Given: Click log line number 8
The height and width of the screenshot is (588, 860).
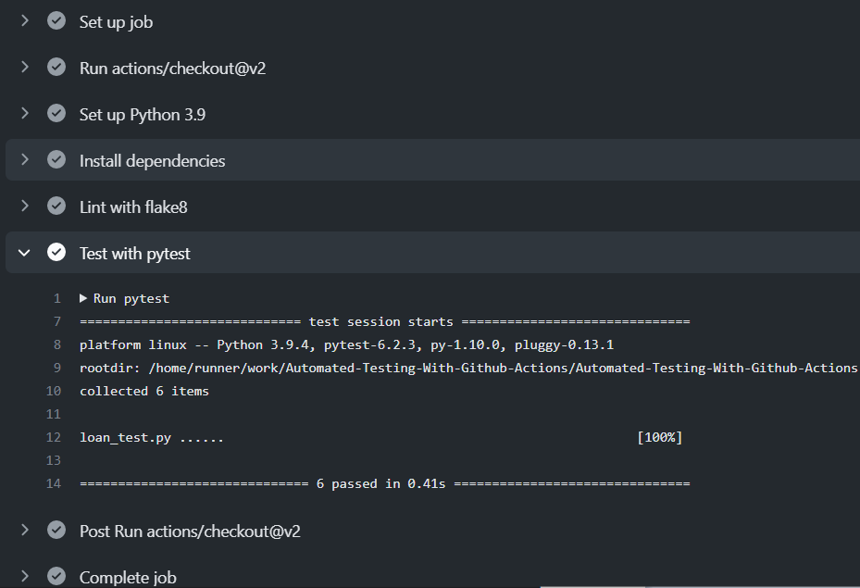Looking at the screenshot, I should click(x=56, y=344).
